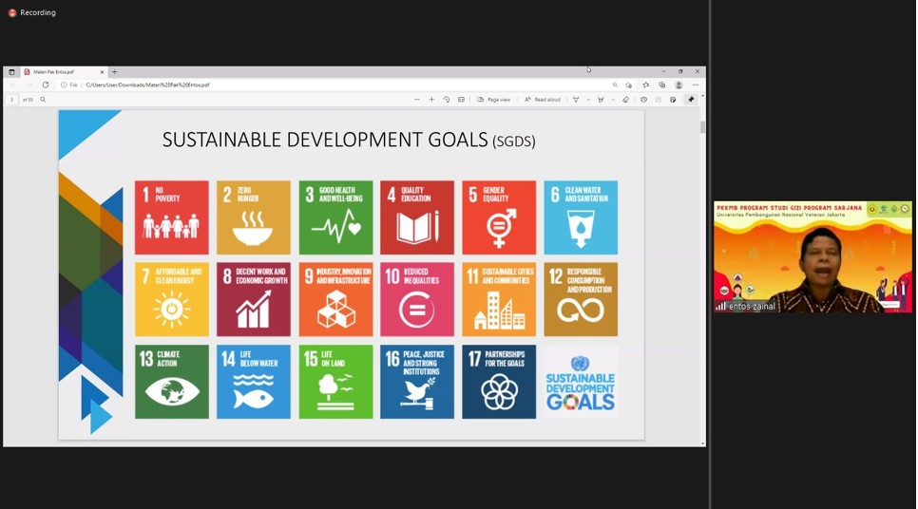Select the Draw pen tool
Screen dimensions: 918x509
pyautogui.click(x=576, y=100)
